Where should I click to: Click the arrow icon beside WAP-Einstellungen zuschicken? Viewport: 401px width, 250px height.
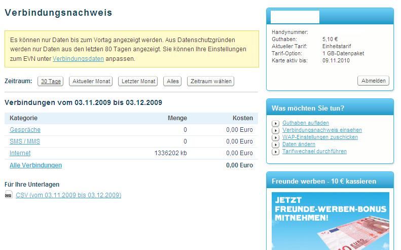coord(275,137)
